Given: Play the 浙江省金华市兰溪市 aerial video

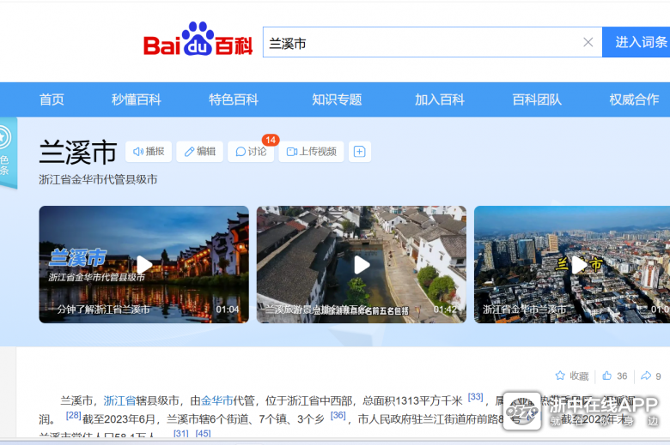Looking at the screenshot, I should [x=572, y=265].
